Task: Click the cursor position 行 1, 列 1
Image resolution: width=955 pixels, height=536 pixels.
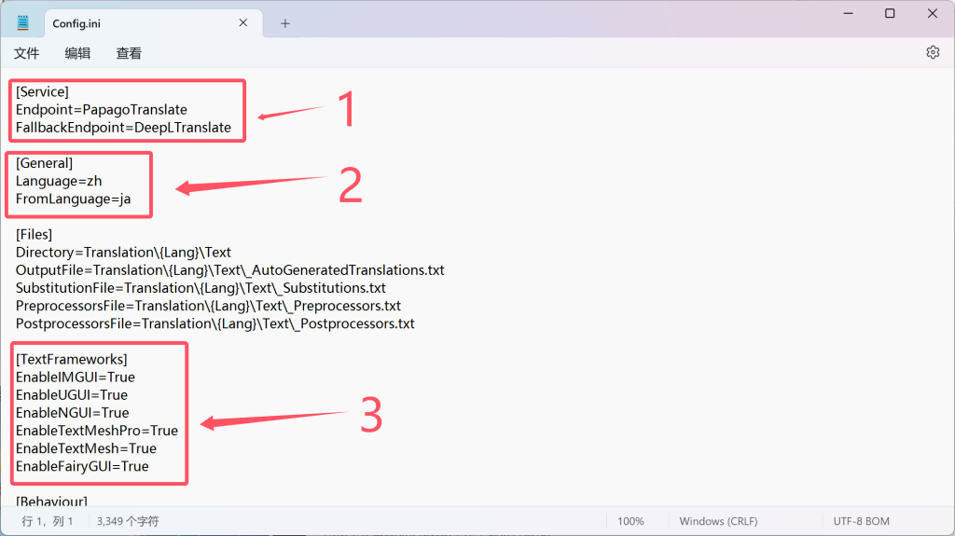Action: tap(48, 521)
